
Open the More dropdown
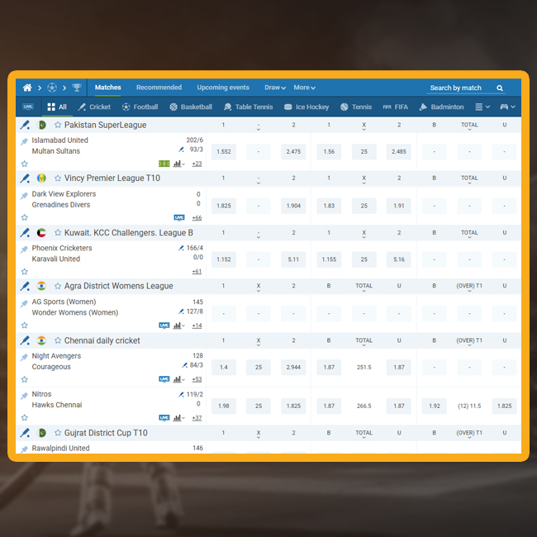(x=304, y=88)
